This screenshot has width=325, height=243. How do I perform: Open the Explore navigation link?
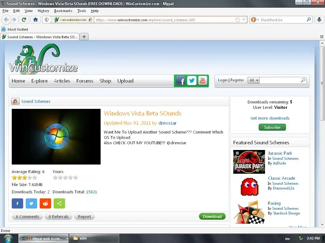[x=39, y=81]
